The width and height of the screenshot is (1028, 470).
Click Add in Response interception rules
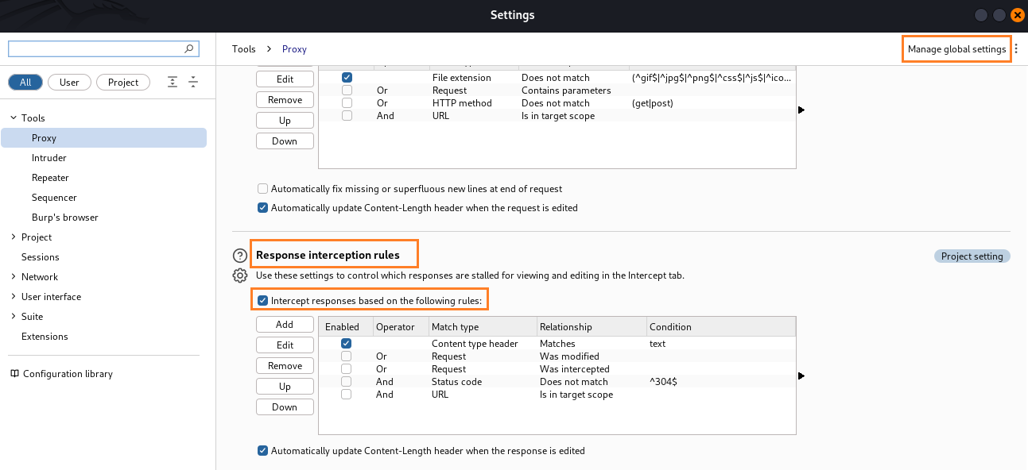point(285,325)
